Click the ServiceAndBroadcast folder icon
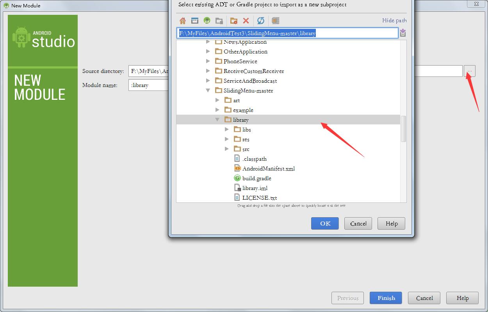 pos(219,81)
